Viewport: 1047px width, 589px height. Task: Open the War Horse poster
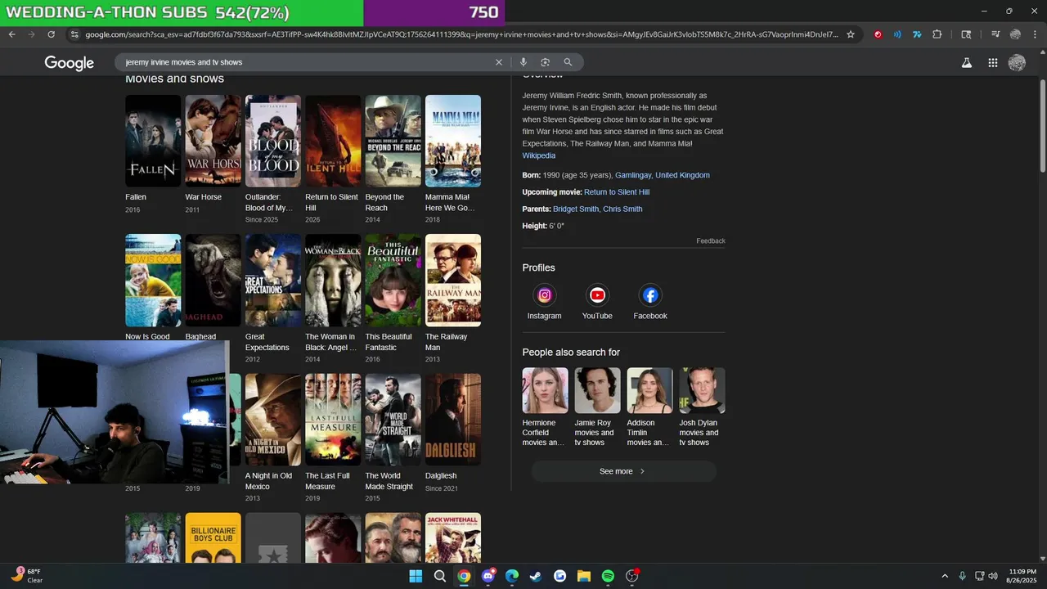coord(213,141)
